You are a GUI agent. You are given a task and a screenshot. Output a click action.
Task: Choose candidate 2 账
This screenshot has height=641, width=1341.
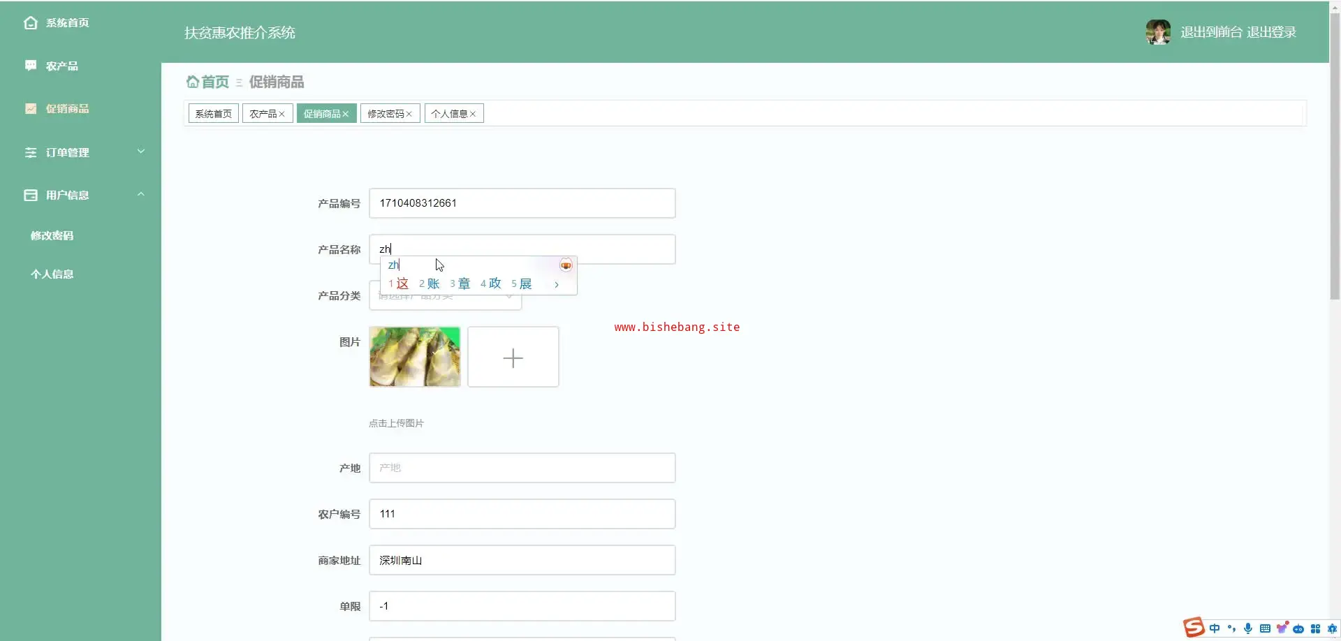click(x=429, y=283)
